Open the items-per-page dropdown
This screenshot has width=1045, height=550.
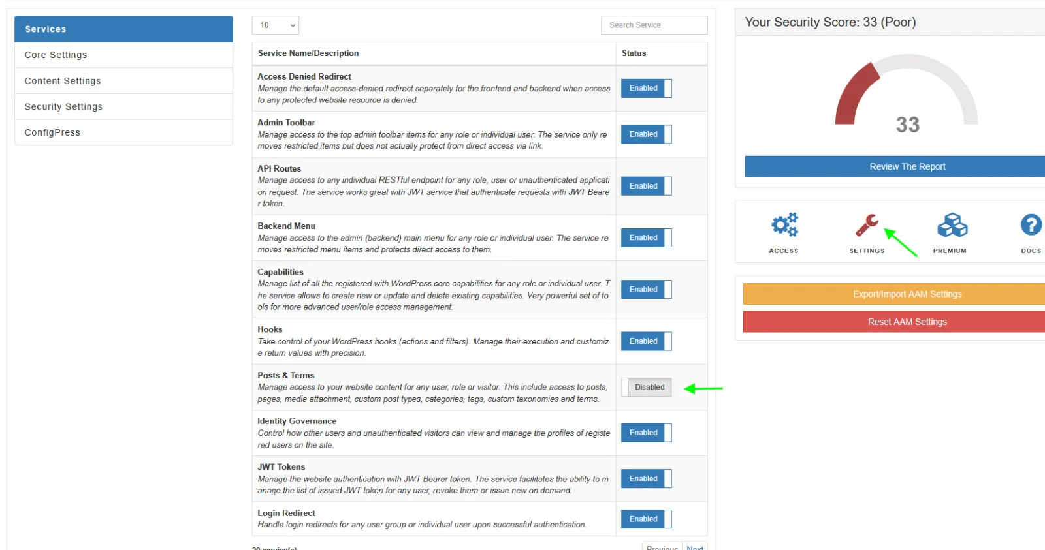coord(276,25)
